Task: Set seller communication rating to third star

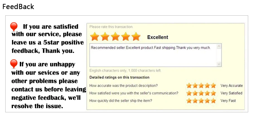Action: (x=201, y=93)
